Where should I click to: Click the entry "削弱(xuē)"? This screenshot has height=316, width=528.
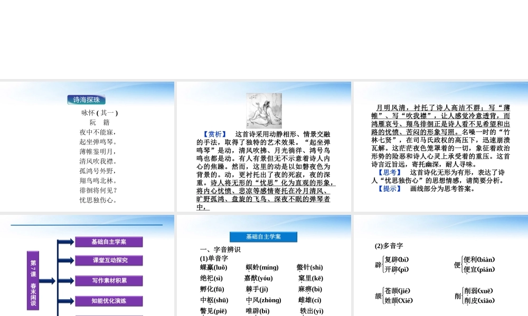tap(478, 291)
